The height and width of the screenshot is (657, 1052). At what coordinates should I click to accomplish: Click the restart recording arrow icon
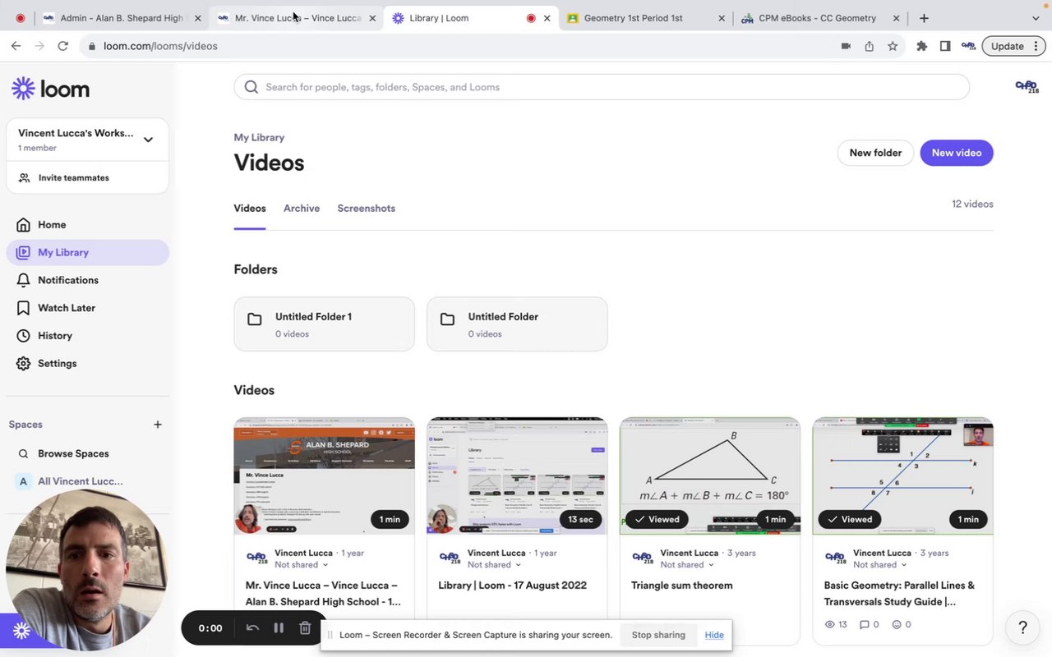point(252,628)
